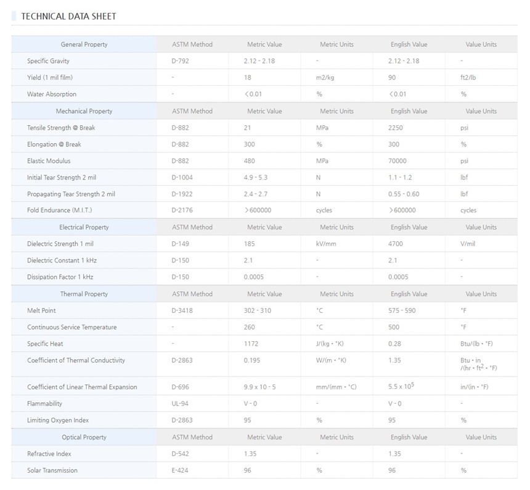This screenshot has height=490, width=530.
Task: Click the Thermal Property section header
Action: 84,294
